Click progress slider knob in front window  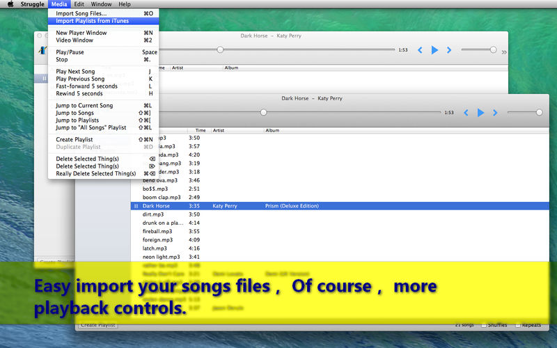(263, 113)
